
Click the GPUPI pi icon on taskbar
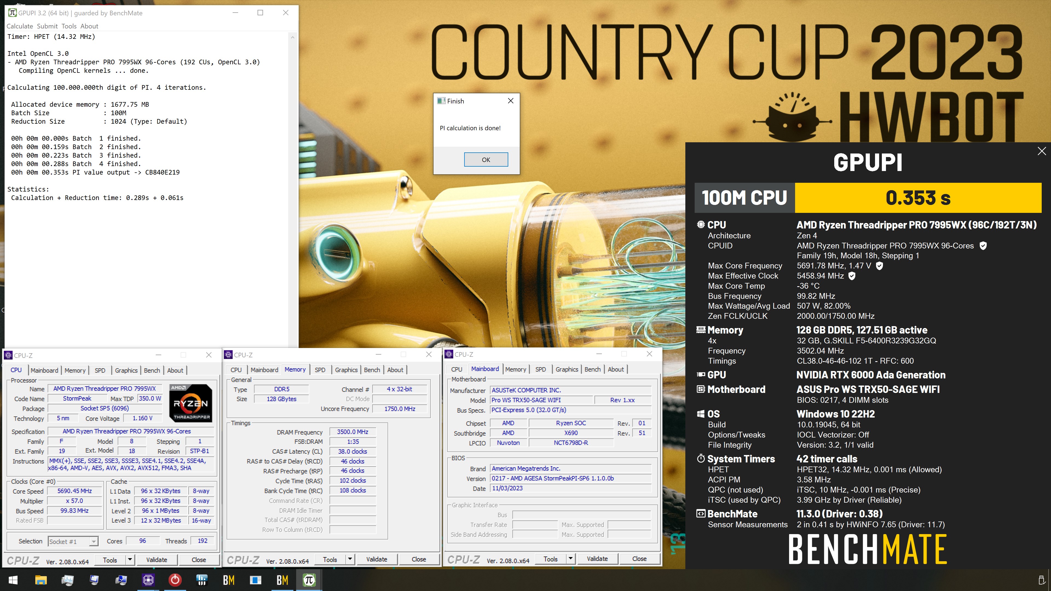309,580
